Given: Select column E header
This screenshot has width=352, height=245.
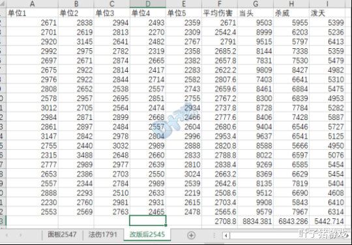Looking at the screenshot, I should click(x=184, y=4).
